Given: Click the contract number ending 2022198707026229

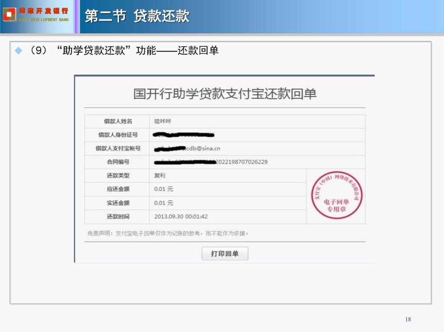Looking at the screenshot, I should pos(211,162).
